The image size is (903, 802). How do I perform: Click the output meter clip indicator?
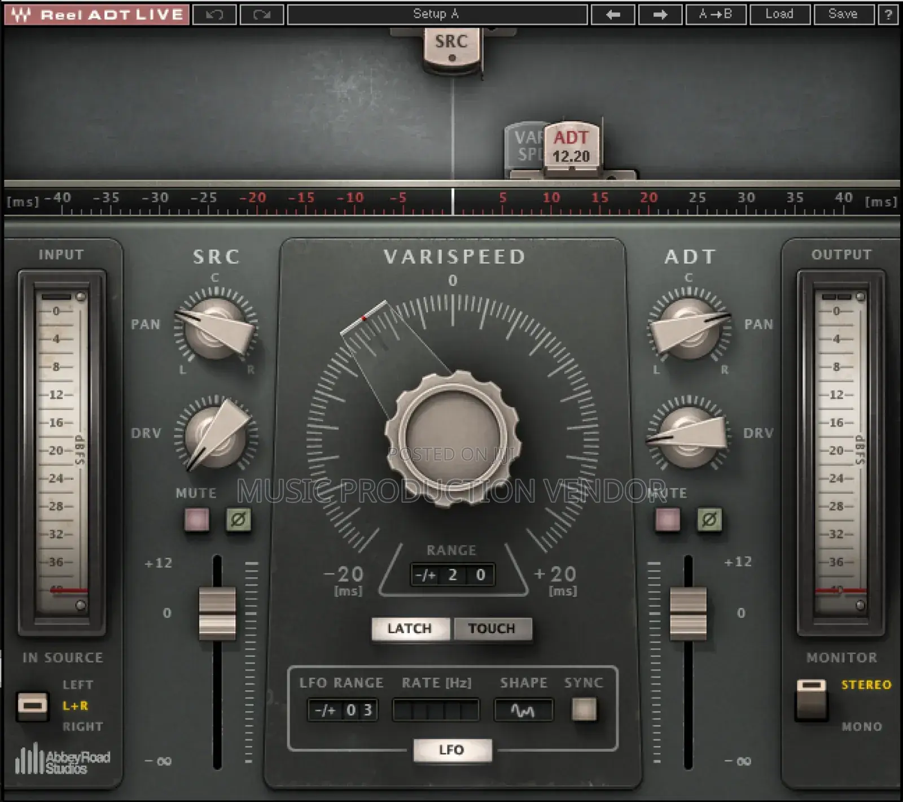point(836,297)
